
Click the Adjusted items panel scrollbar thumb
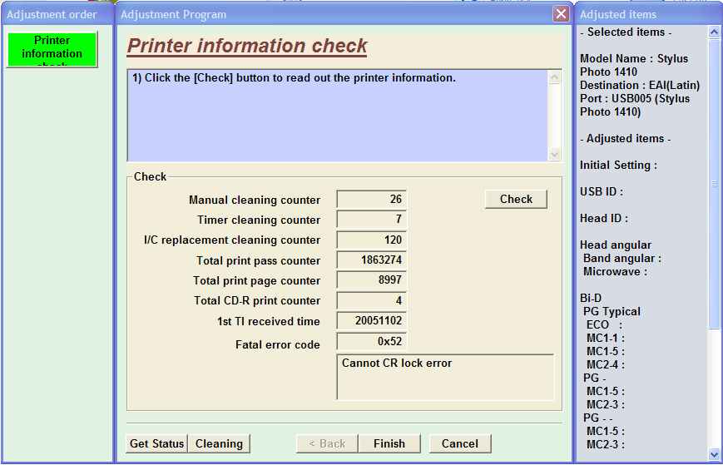click(x=714, y=184)
